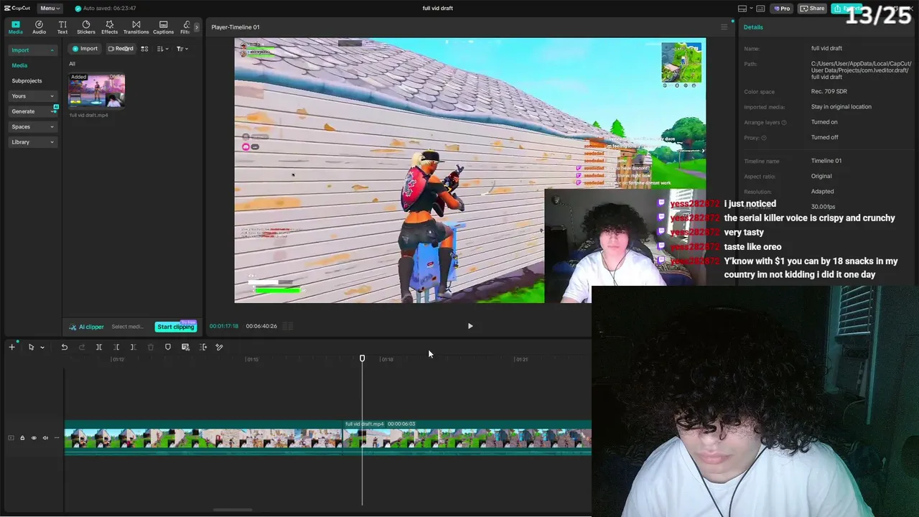Select the full vid draft.mp4 thumbnail
The image size is (919, 517).
tap(96, 90)
